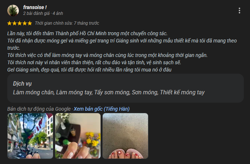
Task: Click last review line 'Gel Giáng sinh, đẹp quá'
Action: (89, 70)
